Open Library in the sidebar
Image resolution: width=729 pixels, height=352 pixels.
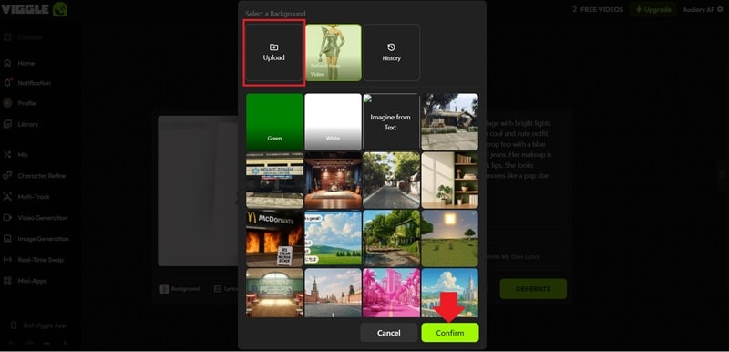click(21, 124)
